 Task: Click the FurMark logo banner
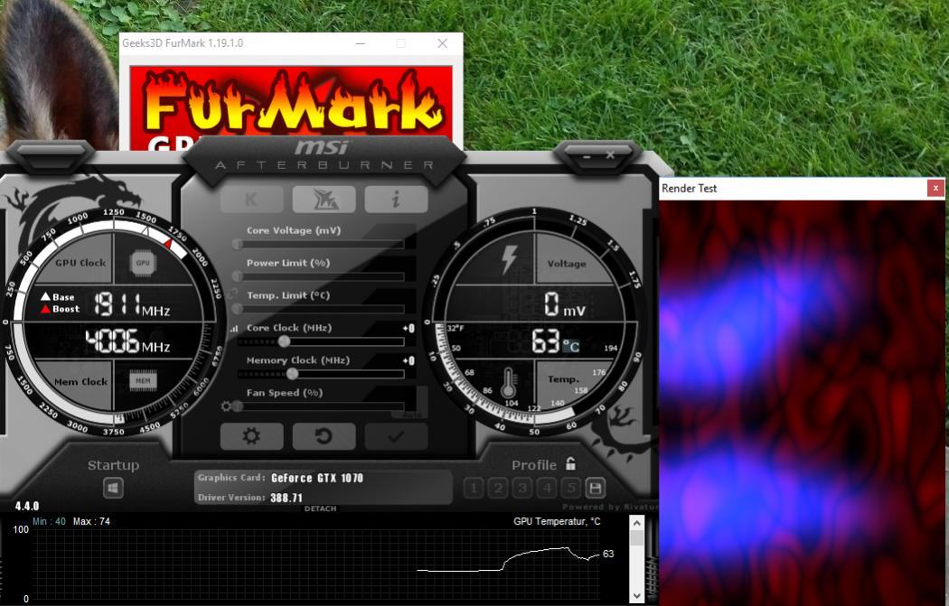(291, 107)
